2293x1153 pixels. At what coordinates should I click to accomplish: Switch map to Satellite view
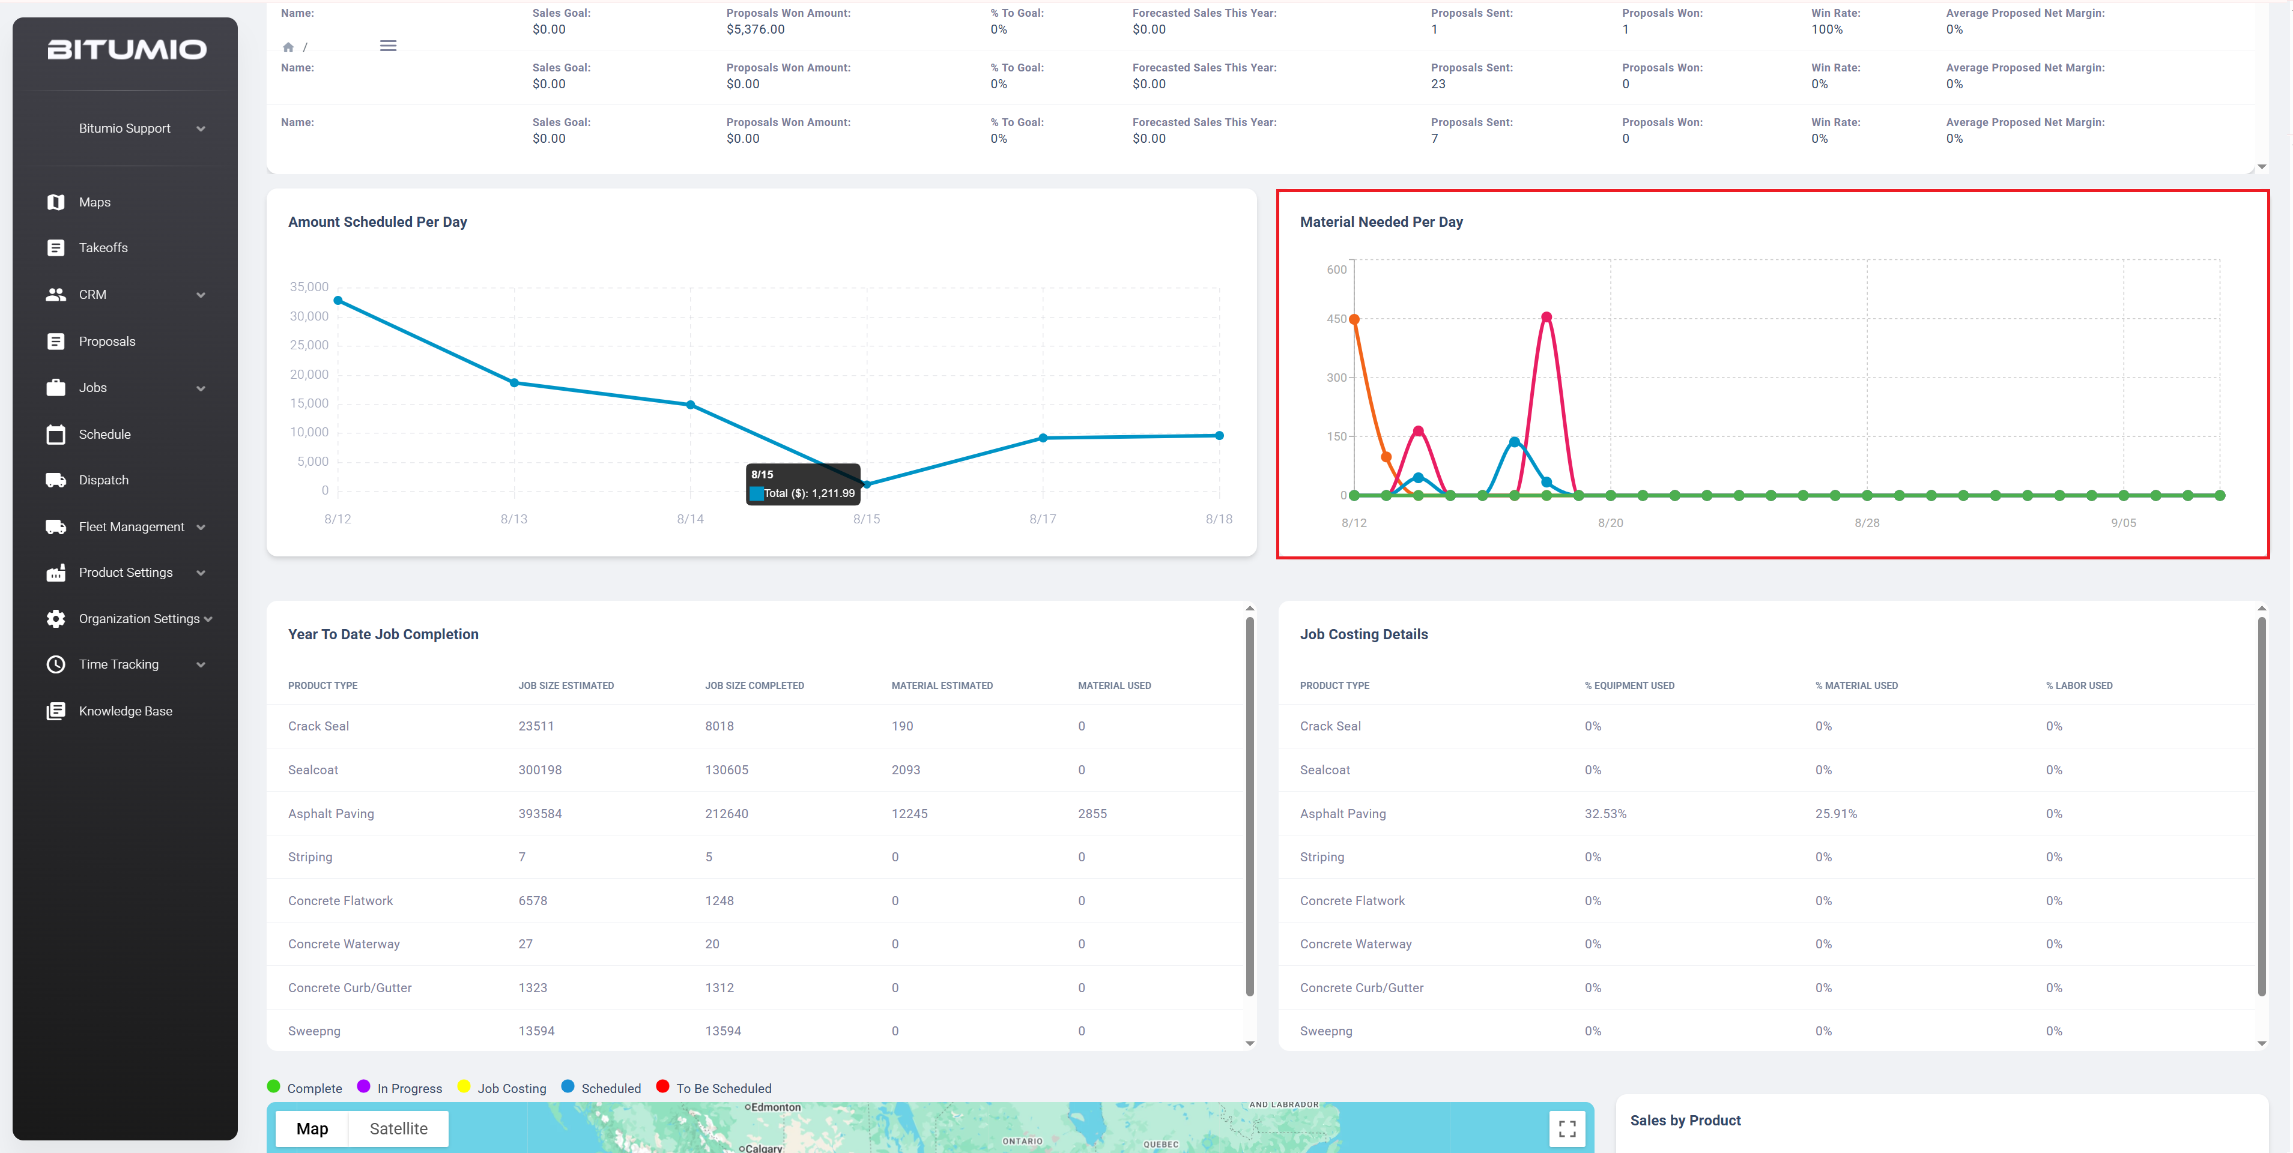tap(398, 1128)
